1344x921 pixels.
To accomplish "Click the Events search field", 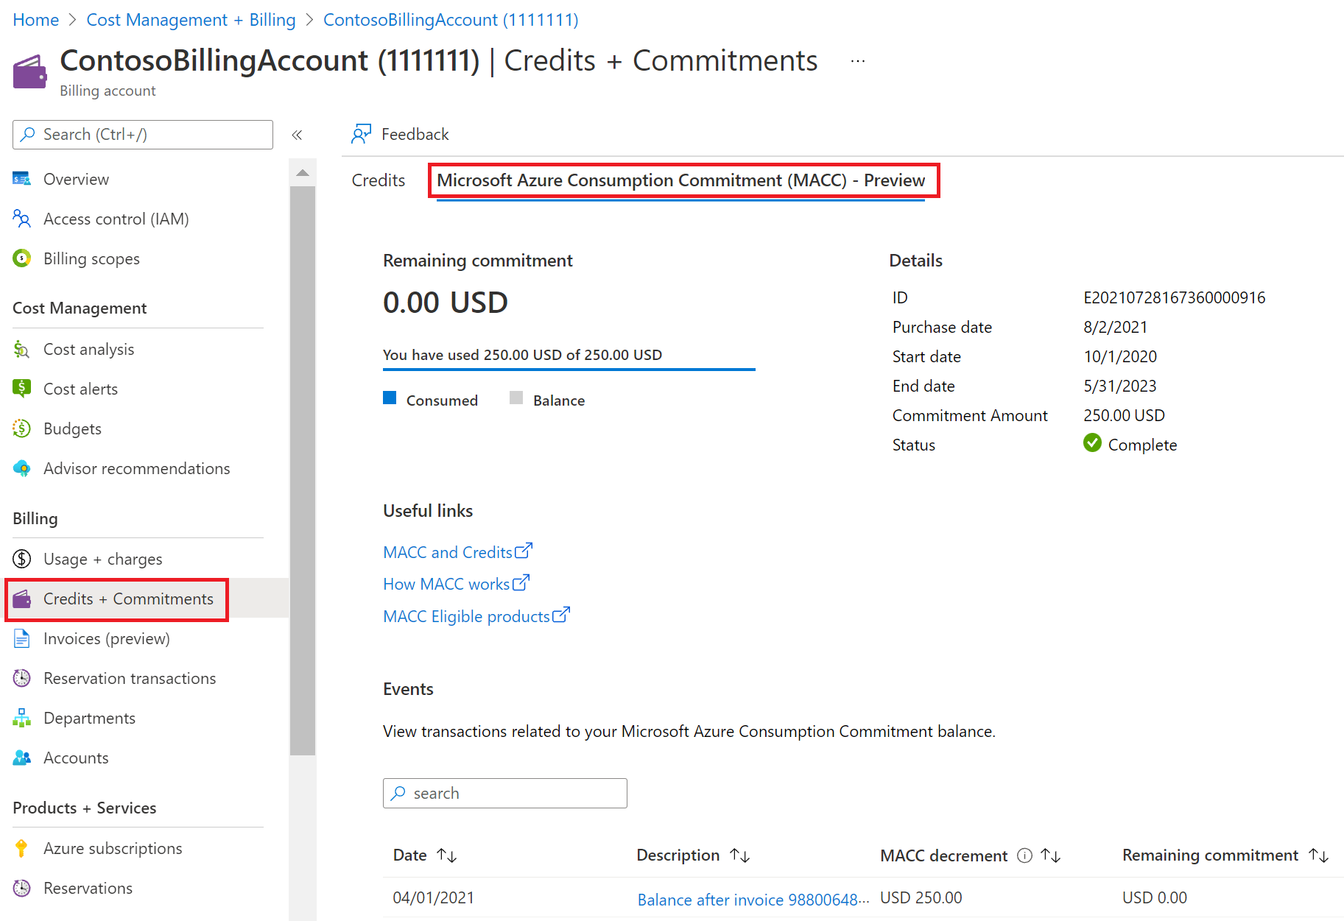I will tap(505, 793).
